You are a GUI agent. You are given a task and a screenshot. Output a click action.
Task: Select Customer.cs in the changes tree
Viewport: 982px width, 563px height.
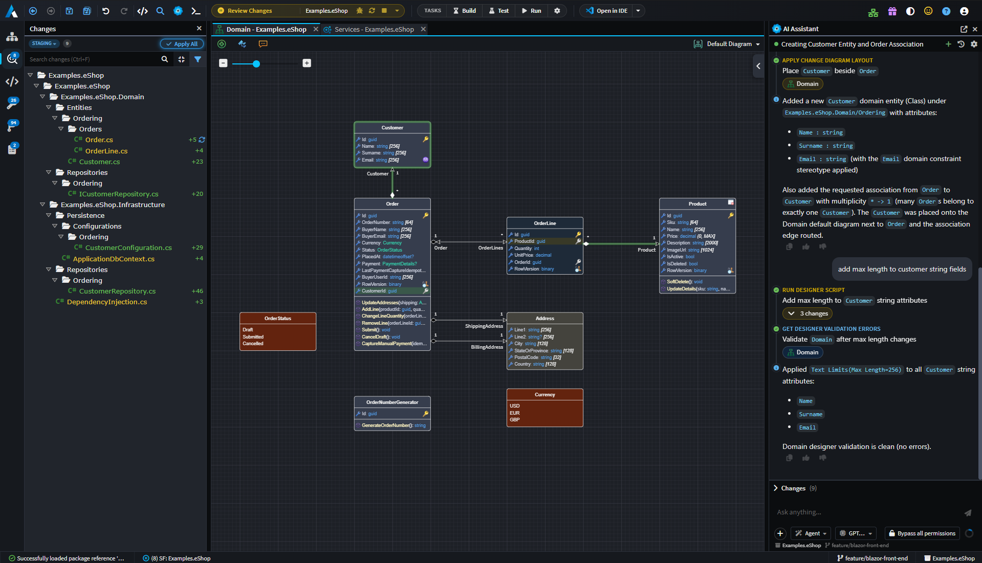[x=99, y=162]
